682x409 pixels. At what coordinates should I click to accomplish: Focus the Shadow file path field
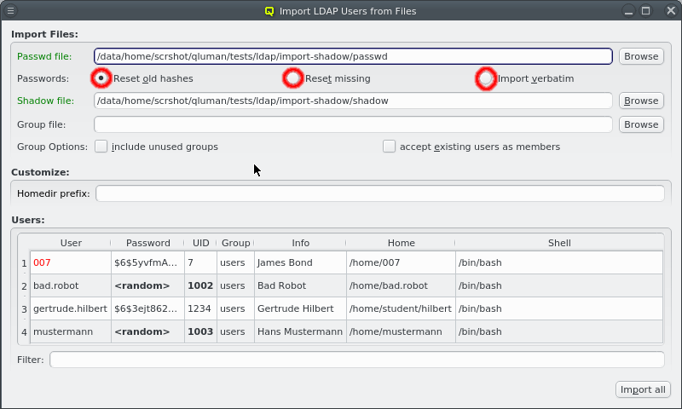coord(353,101)
